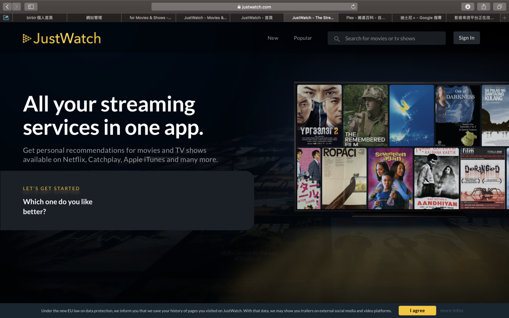
Task: Open the more infos link
Action: (x=452, y=311)
